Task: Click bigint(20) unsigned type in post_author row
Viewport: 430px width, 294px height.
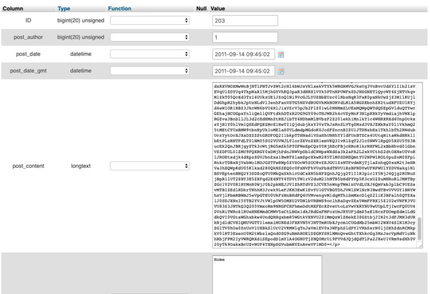Action: coord(81,37)
